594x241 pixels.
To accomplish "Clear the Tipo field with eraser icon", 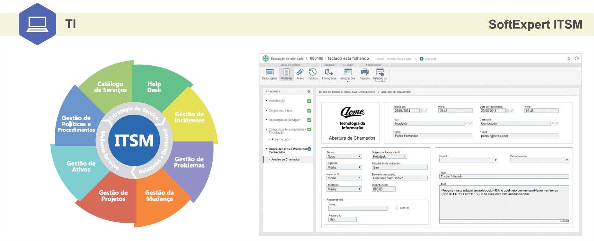I will click(x=471, y=124).
